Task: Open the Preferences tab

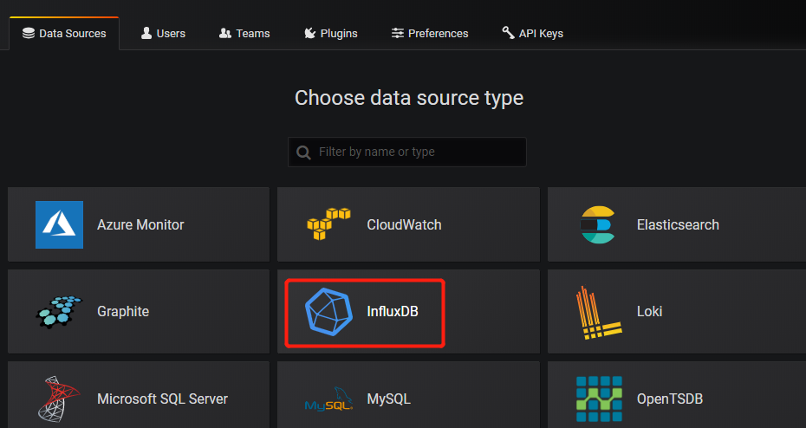Action: click(430, 34)
